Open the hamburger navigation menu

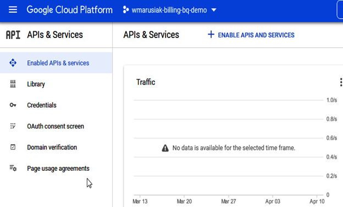pos(13,10)
